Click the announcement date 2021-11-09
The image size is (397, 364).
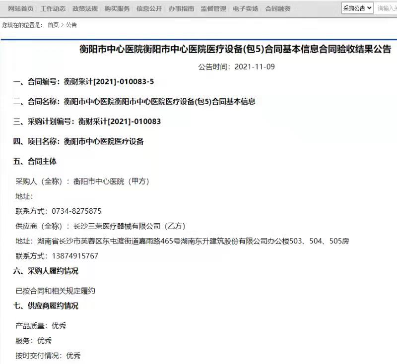click(255, 67)
